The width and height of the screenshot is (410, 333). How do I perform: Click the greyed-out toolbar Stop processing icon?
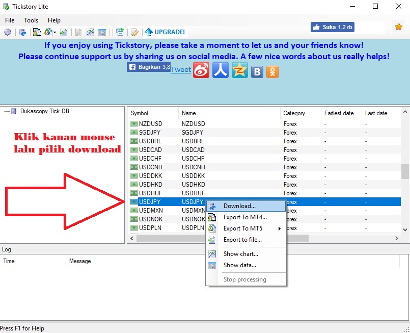coord(78,32)
